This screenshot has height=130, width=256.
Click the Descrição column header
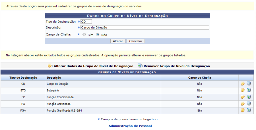click(x=54, y=77)
